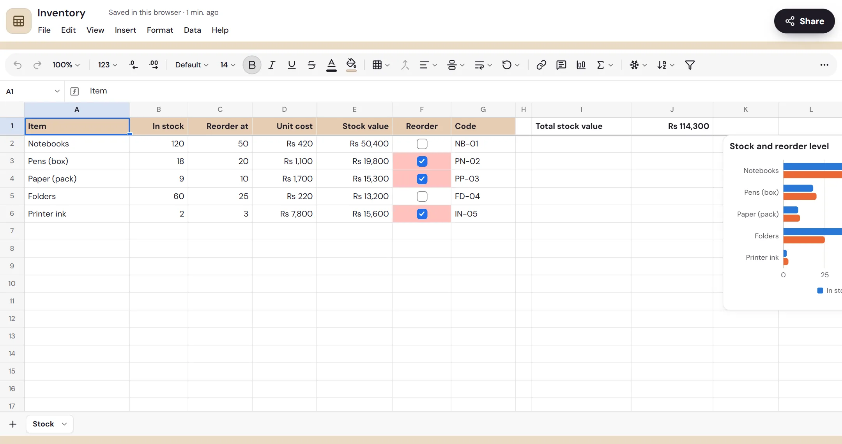Click the redo arrow icon
The height and width of the screenshot is (444, 842).
click(x=37, y=65)
